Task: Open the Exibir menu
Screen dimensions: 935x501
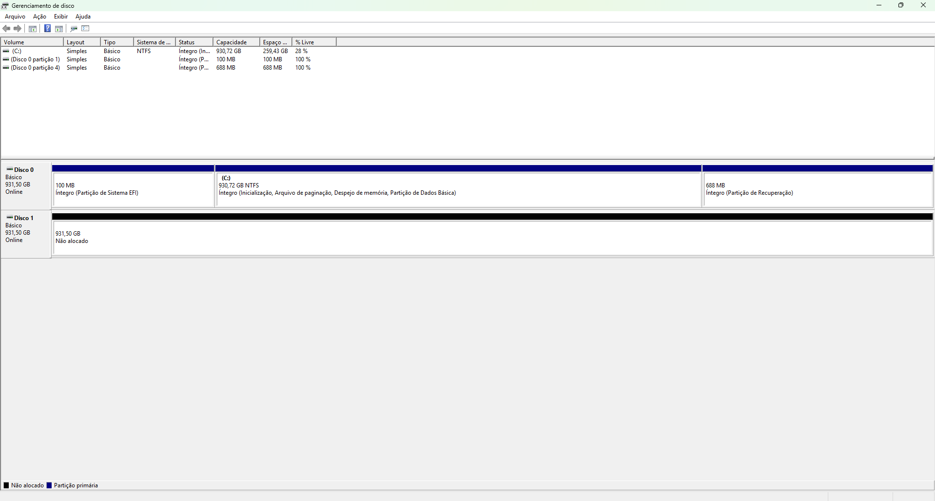Action: [61, 17]
